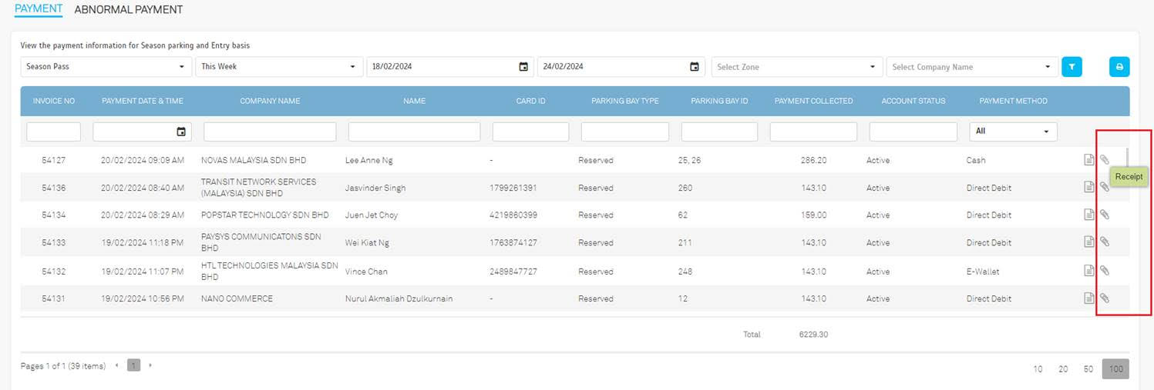
Task: Open the Select Zone dropdown
Action: pyautogui.click(x=796, y=67)
